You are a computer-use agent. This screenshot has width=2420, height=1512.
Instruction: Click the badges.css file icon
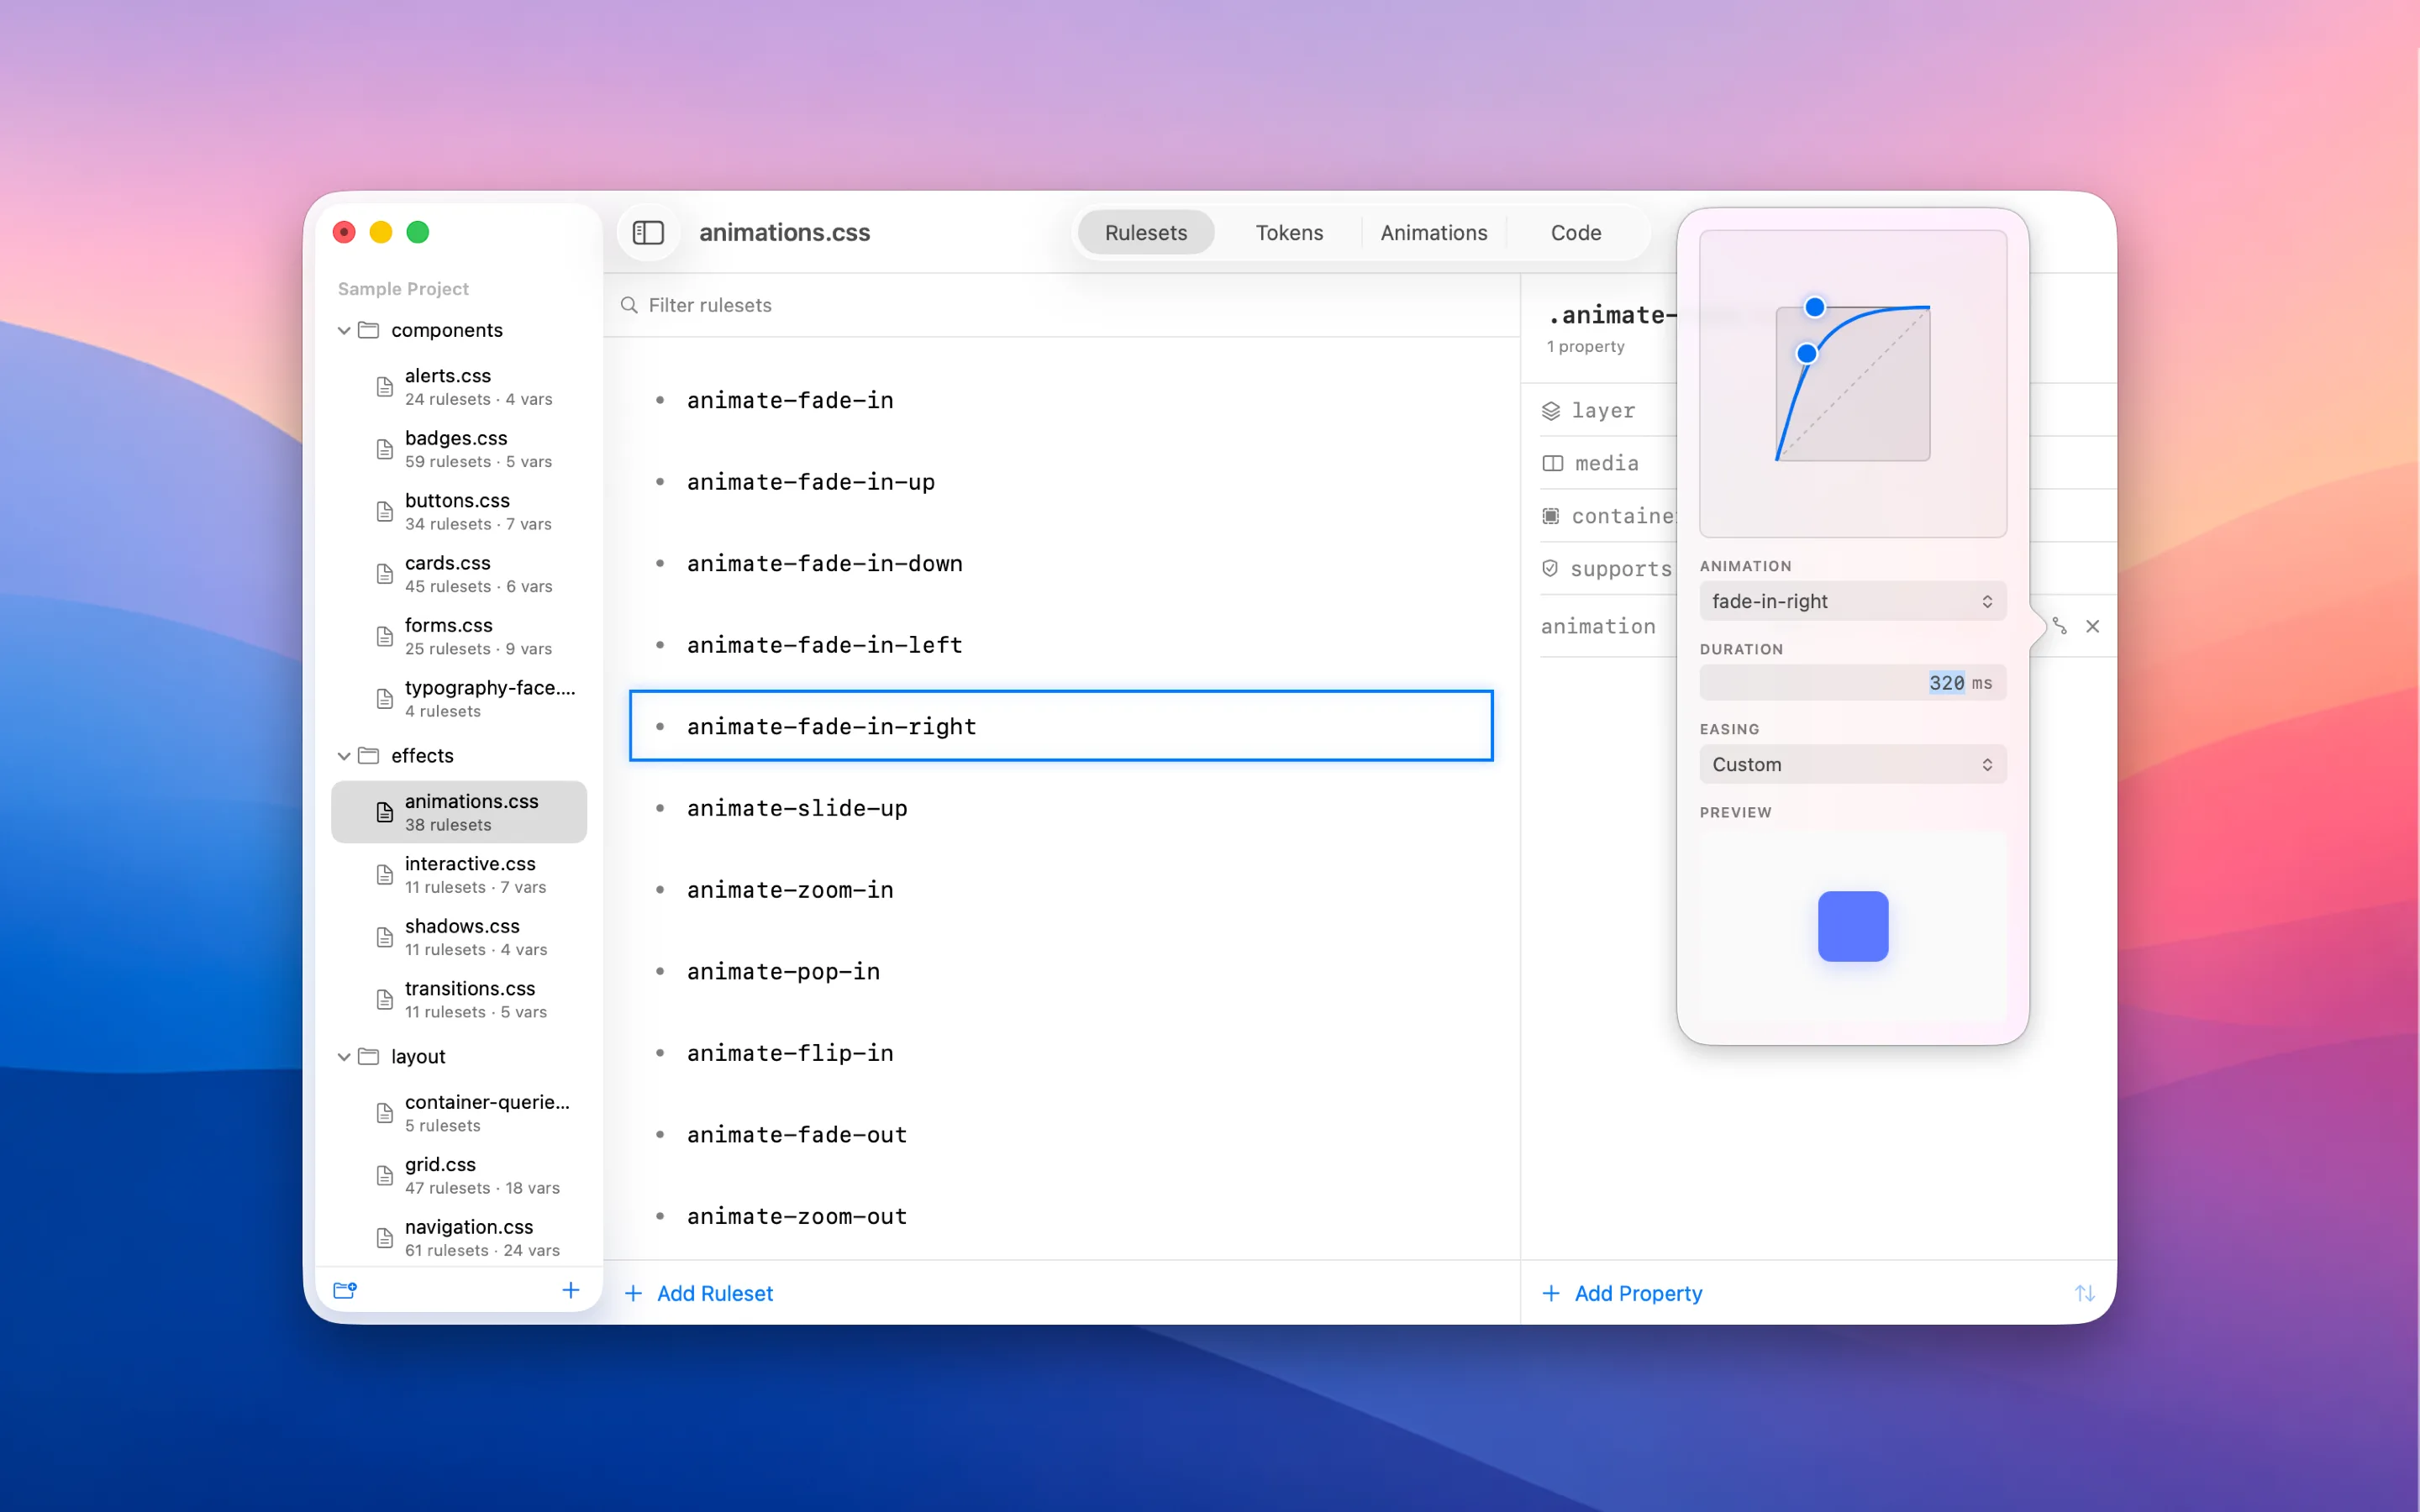coord(385,449)
